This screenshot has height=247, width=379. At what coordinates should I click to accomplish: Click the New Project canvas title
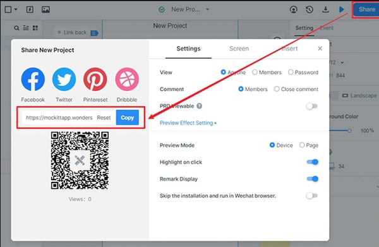[x=170, y=26]
